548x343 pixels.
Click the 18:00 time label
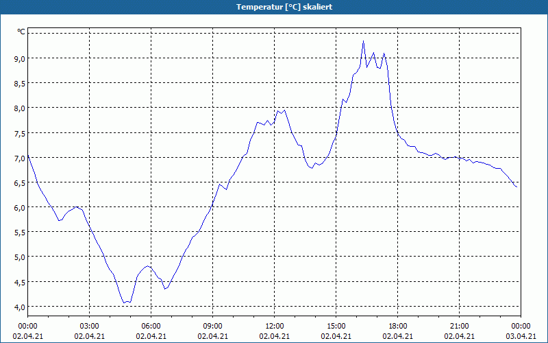(x=398, y=327)
